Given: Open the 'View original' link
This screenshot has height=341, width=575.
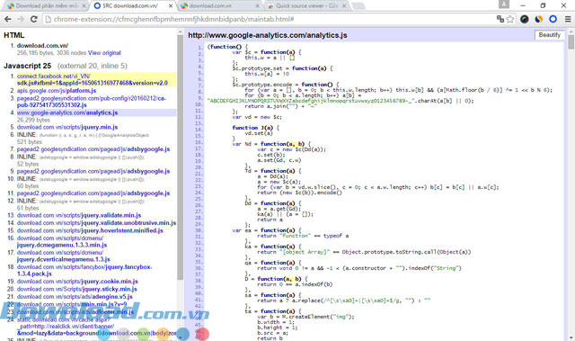Looking at the screenshot, I should pos(104,53).
